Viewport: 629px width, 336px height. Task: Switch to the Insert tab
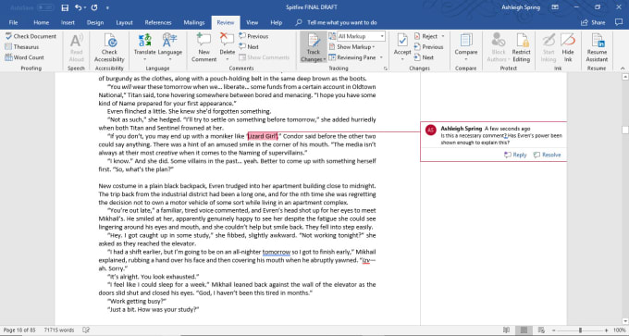click(x=68, y=22)
